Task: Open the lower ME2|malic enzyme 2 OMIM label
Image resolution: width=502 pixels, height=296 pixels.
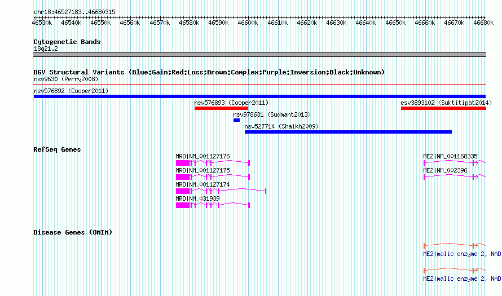Action: tap(462, 279)
